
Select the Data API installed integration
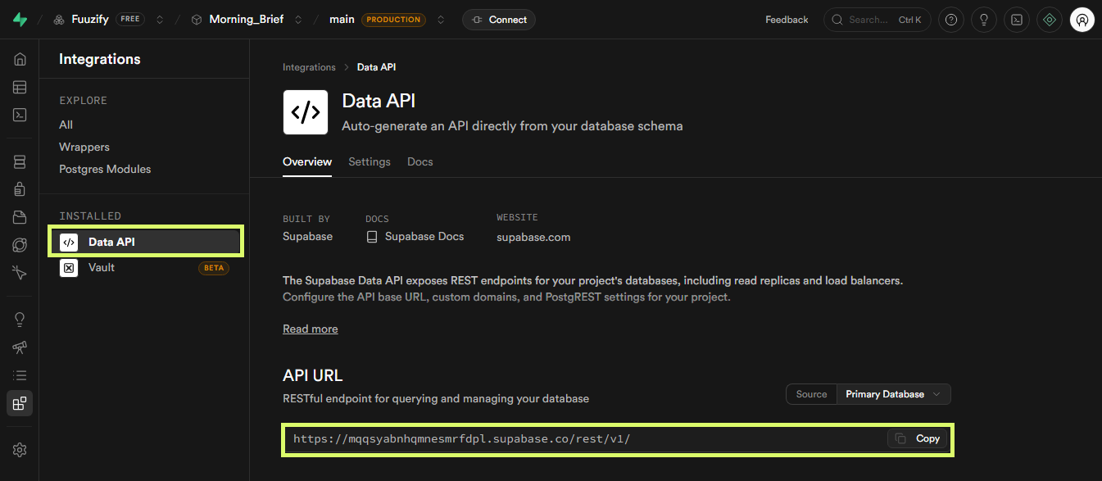point(146,242)
